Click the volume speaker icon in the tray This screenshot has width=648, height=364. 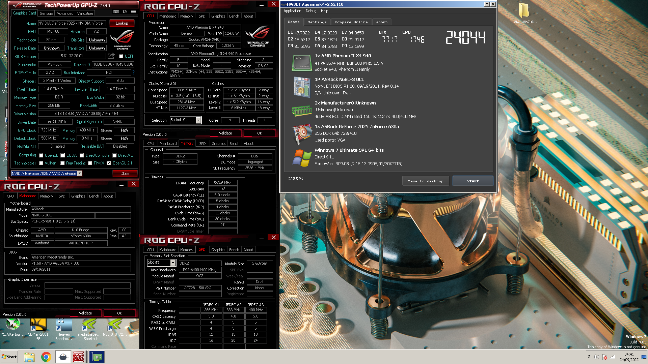pos(596,357)
